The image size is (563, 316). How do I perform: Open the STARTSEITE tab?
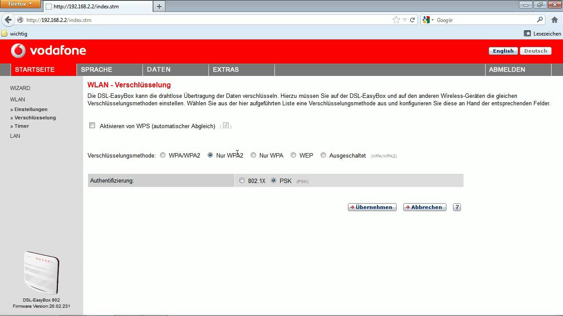tap(44, 70)
